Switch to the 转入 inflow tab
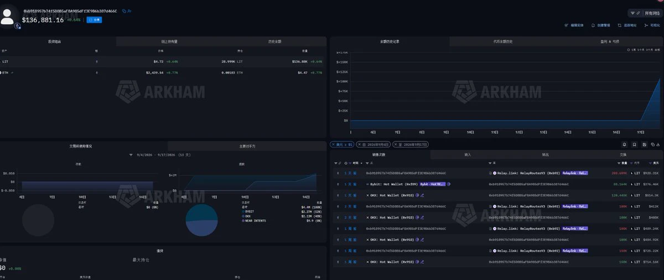 coord(468,154)
